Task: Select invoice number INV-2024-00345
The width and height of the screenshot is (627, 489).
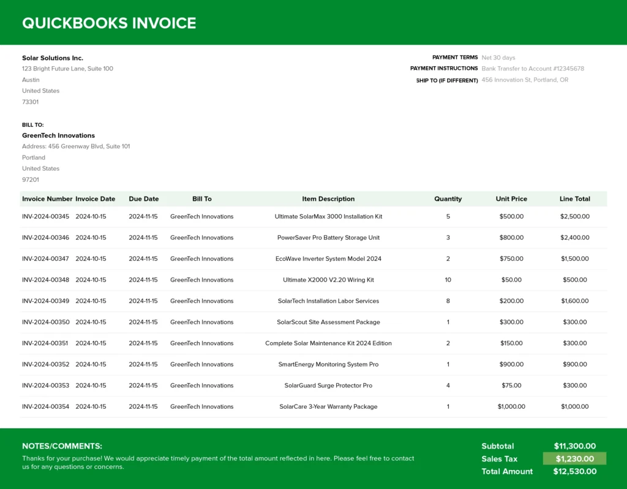Action: click(x=45, y=216)
